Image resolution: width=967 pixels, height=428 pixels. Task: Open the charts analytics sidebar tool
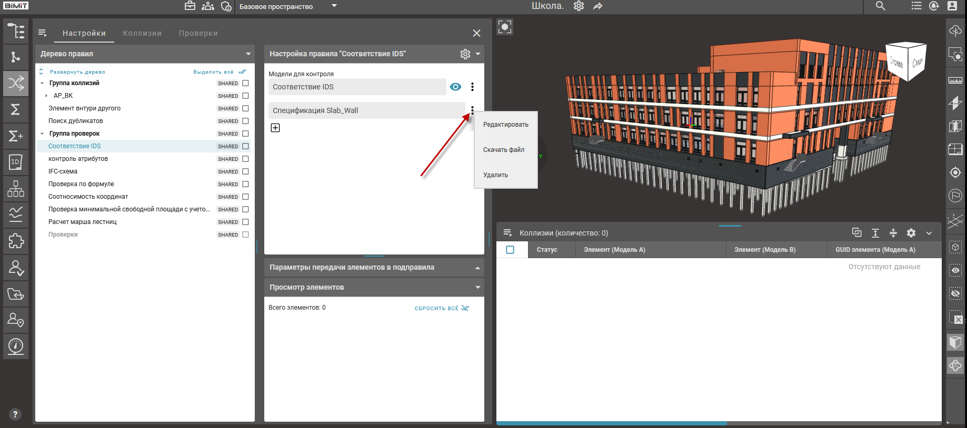coord(16,215)
